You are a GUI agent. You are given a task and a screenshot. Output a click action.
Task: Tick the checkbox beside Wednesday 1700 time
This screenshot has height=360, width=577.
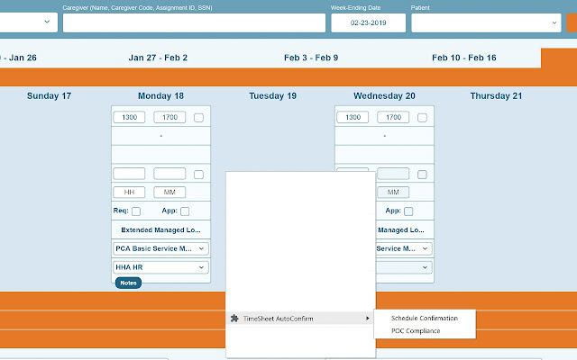click(423, 118)
